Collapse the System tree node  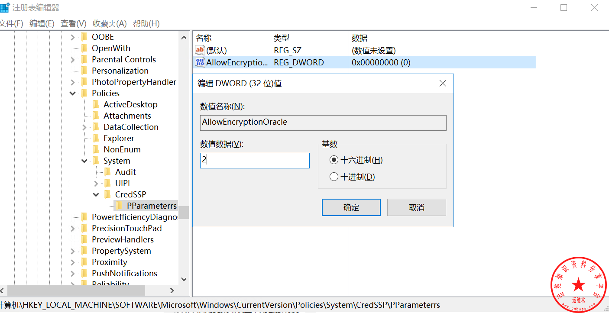tap(84, 161)
